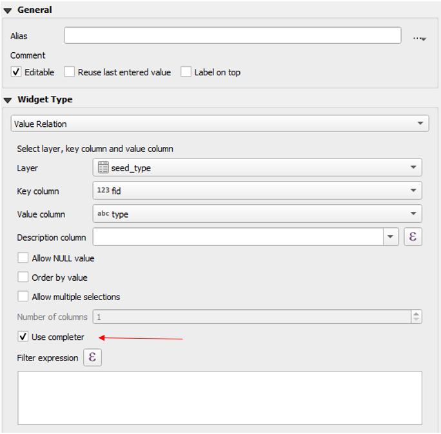Click the 'Select layer, key column and value column' text
Viewport: 441px width, 434px height.
coord(95,149)
